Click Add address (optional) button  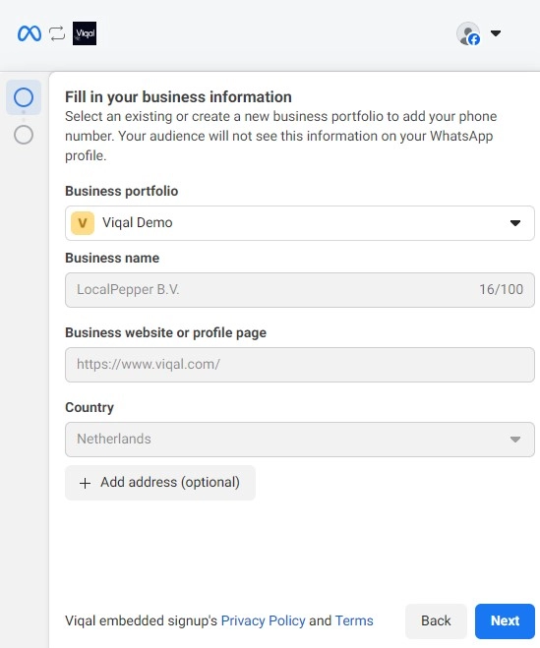click(160, 483)
